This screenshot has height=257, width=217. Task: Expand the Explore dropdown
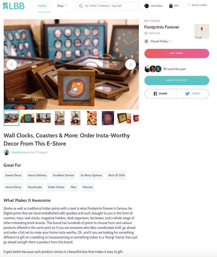coord(44,6)
